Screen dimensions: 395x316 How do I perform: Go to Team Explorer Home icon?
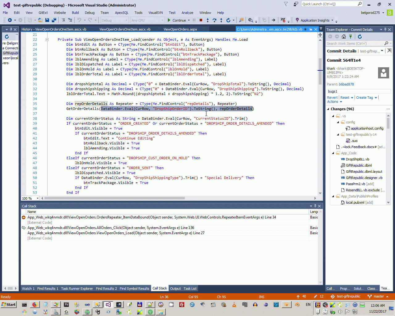[344, 36]
